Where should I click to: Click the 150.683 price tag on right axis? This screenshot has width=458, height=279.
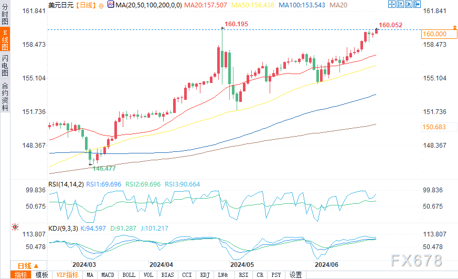tap(439, 127)
